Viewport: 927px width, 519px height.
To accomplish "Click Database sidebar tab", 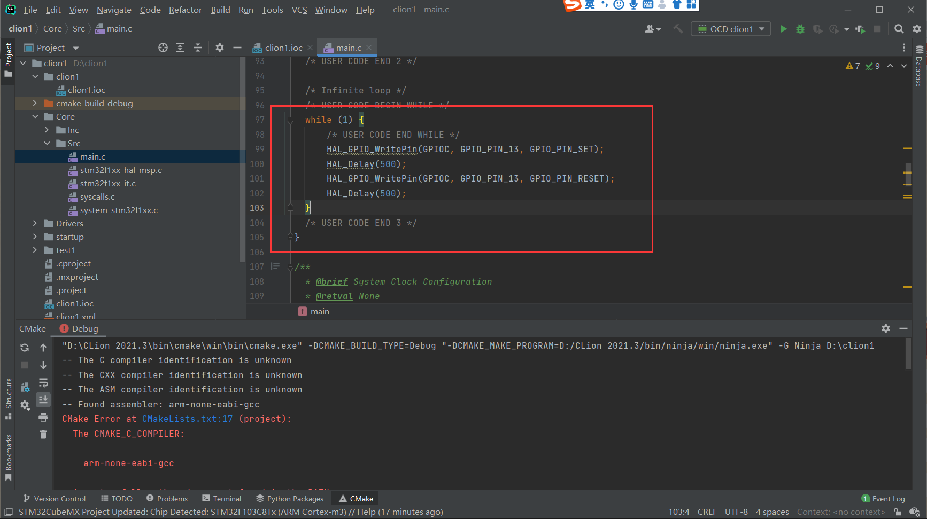I will coord(919,65).
